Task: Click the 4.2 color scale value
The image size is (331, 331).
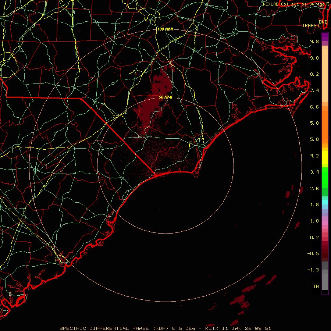Action: tap(314, 156)
